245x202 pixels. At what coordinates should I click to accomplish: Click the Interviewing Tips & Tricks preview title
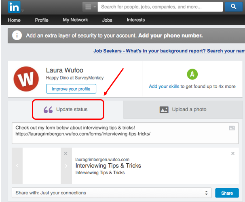point(108,166)
